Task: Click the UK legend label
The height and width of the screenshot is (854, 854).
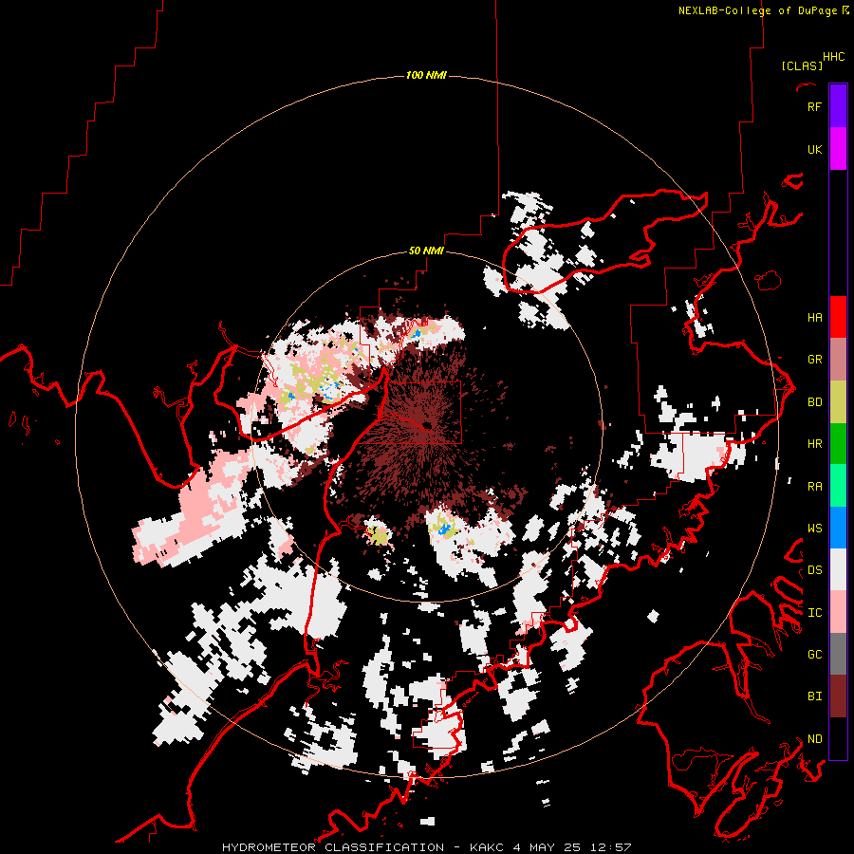Action: pyautogui.click(x=814, y=149)
